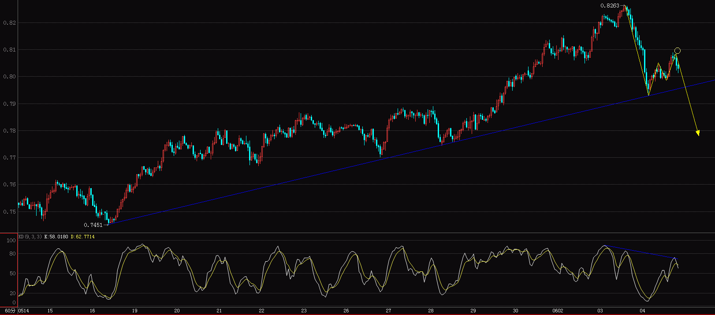
Task: Click the 0.76 price axis label
Action: [9, 184]
